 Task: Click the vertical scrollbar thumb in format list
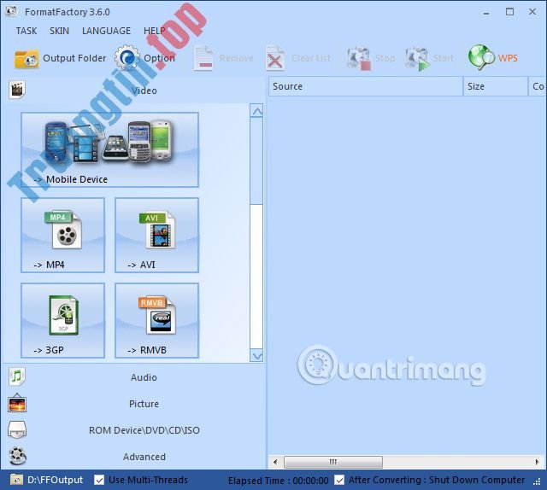click(256, 161)
